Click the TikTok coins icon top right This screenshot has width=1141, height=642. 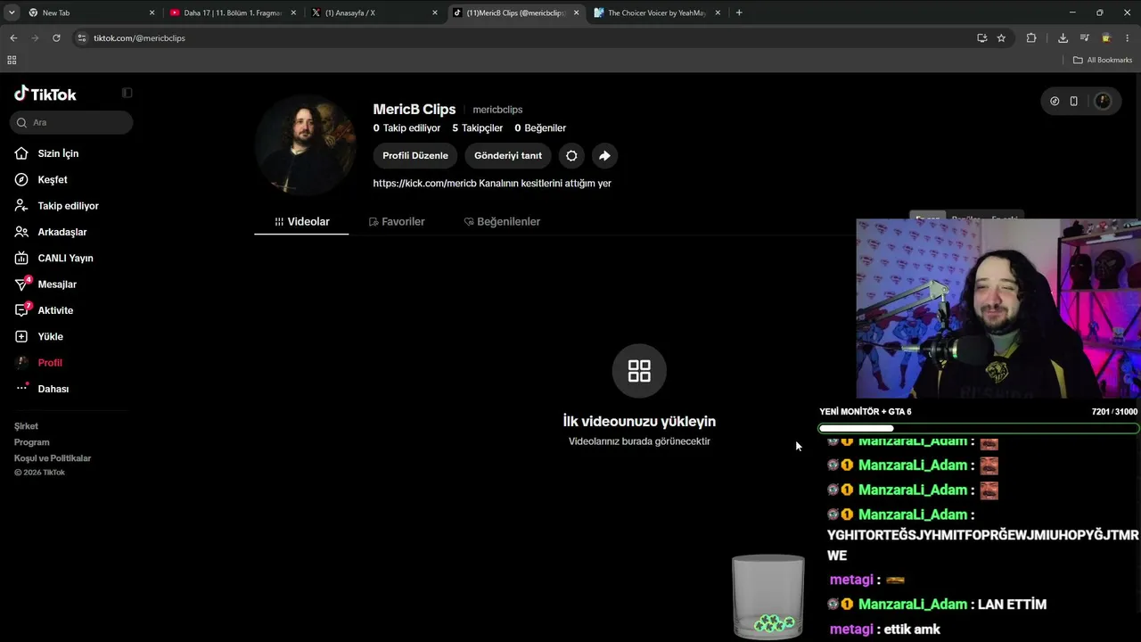tap(1055, 101)
